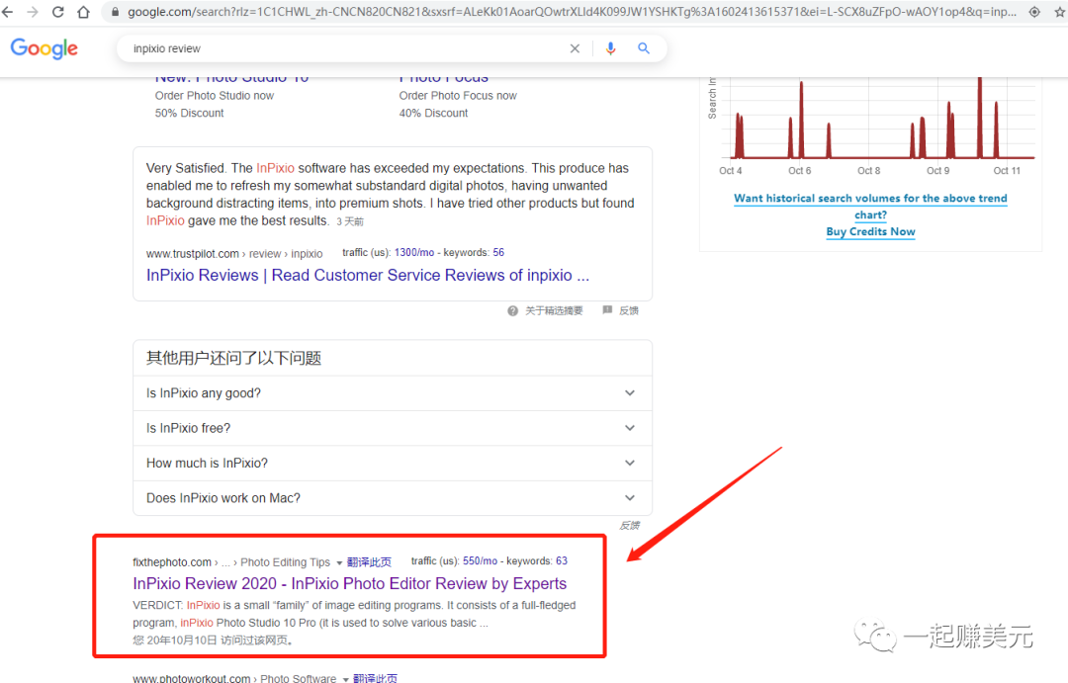Bookmark this page with the star icon
The height and width of the screenshot is (683, 1068).
pyautogui.click(x=1060, y=12)
